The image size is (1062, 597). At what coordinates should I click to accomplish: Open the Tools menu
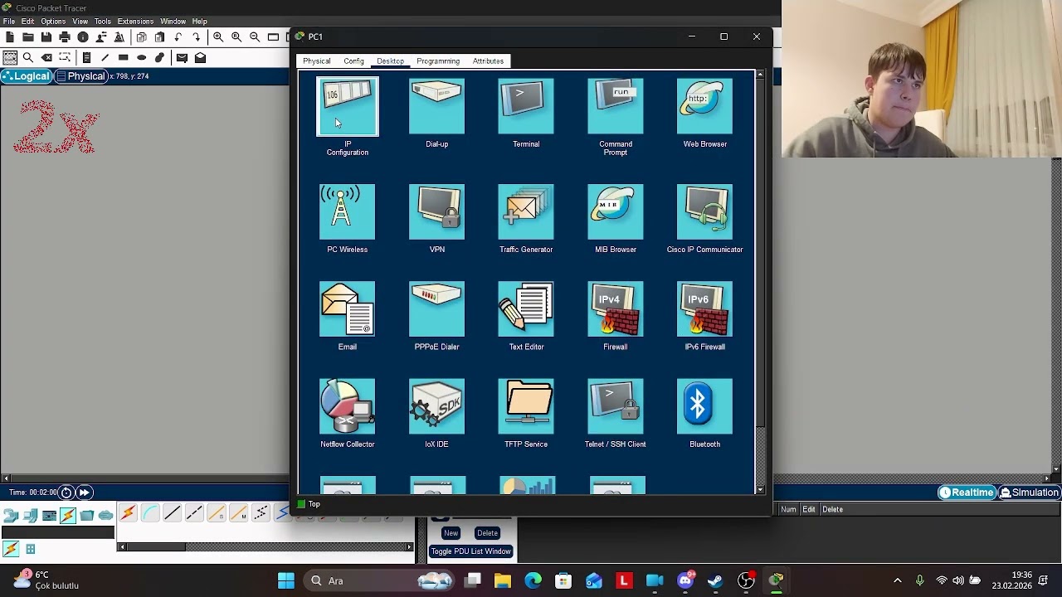click(x=103, y=22)
